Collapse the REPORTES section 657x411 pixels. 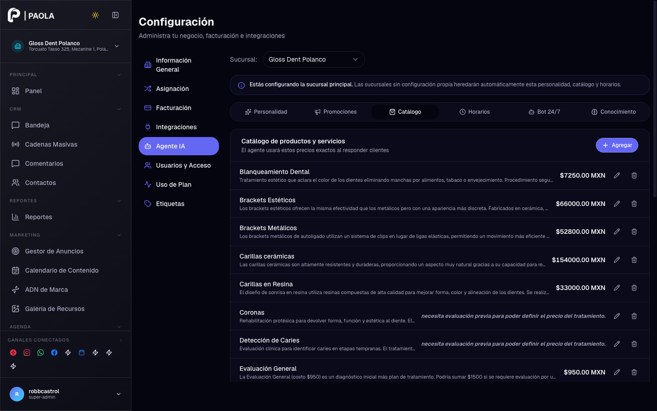[119, 201]
